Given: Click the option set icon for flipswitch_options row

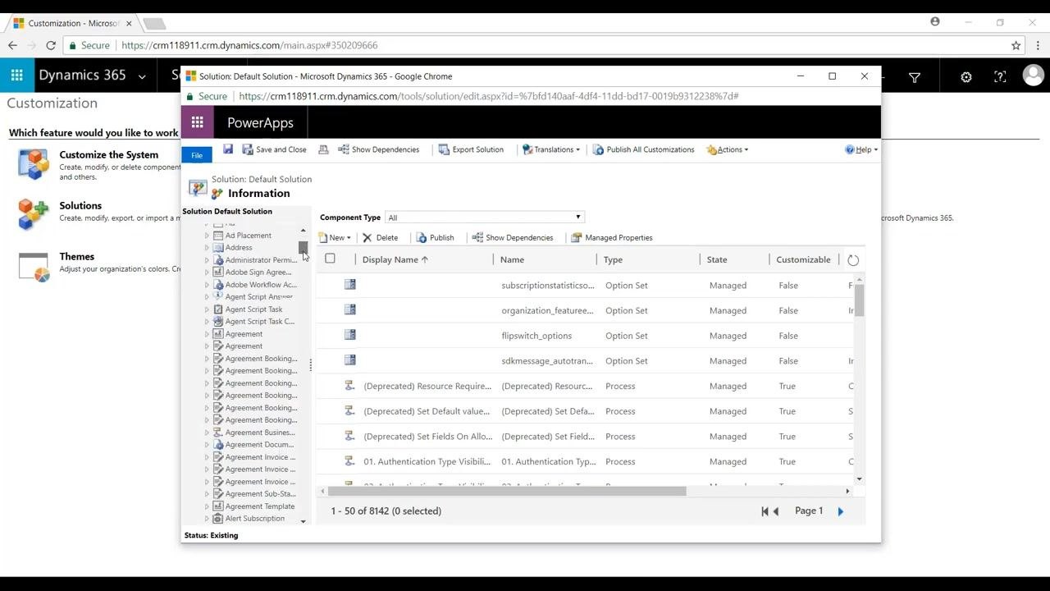Looking at the screenshot, I should point(350,335).
